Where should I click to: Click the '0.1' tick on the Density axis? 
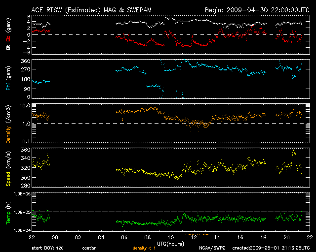(26, 141)
